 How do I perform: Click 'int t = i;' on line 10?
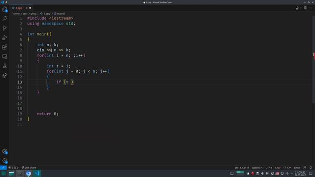[59, 66]
